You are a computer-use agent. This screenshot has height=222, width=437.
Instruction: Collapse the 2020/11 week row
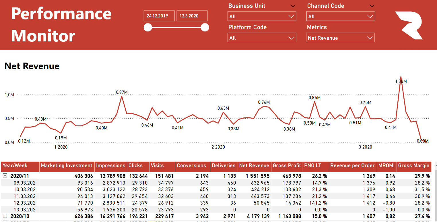(x=5, y=176)
